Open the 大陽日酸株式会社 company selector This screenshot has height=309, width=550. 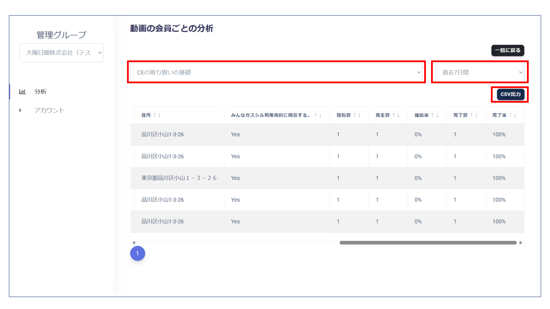(61, 53)
